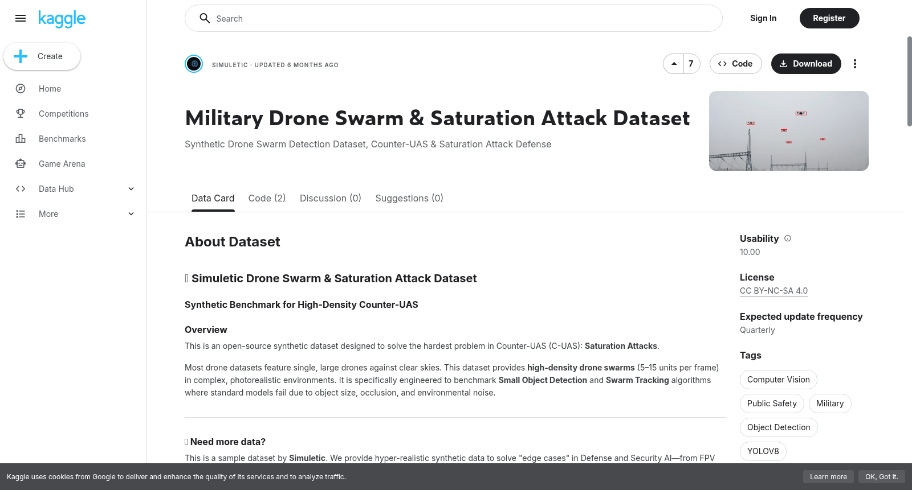The height and width of the screenshot is (490, 912).
Task: Click the search magnifier icon
Action: click(x=205, y=18)
